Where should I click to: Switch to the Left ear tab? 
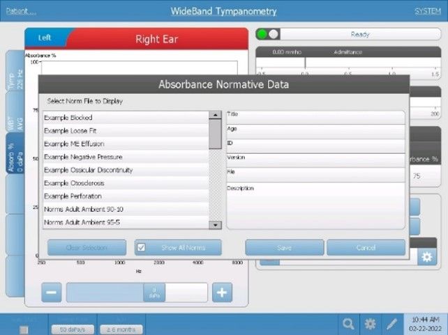pos(45,38)
